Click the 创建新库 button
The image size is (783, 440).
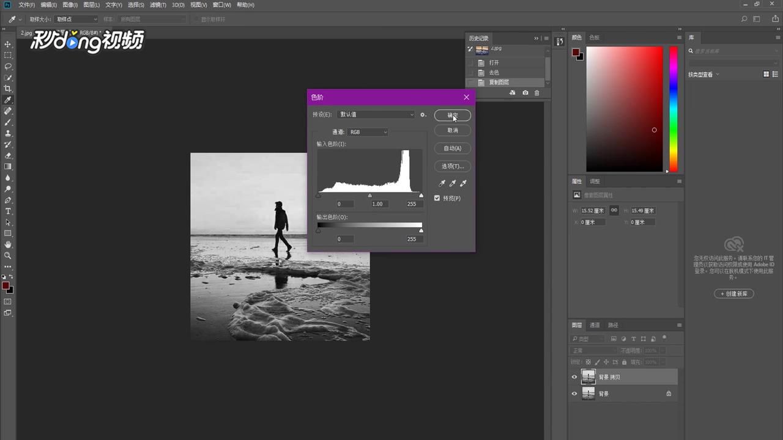[734, 293]
